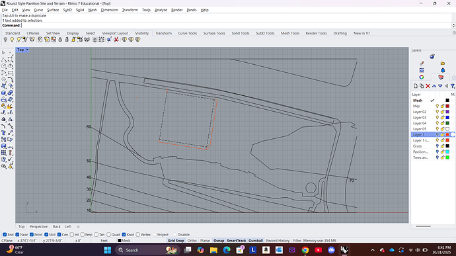Open Discord from the taskbar
This screenshot has width=456, height=256.
click(x=331, y=250)
